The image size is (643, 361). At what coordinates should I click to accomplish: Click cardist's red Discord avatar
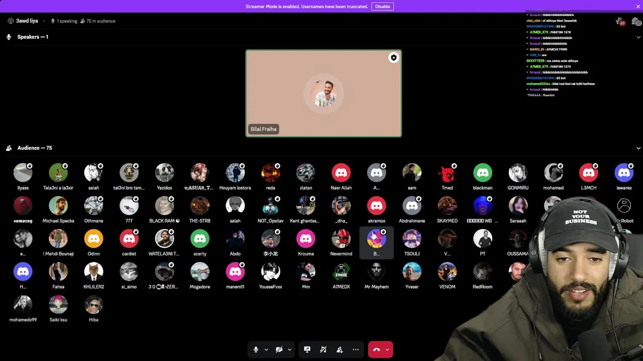129,239
